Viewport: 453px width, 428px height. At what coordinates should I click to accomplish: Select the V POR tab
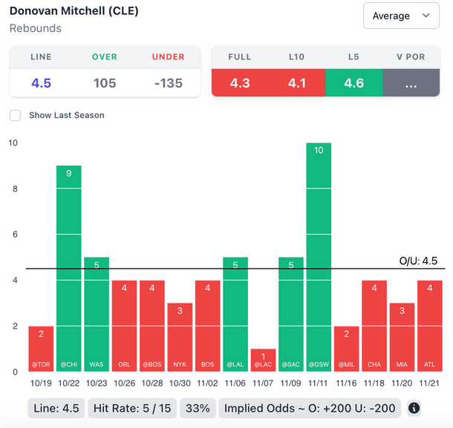coord(411,83)
